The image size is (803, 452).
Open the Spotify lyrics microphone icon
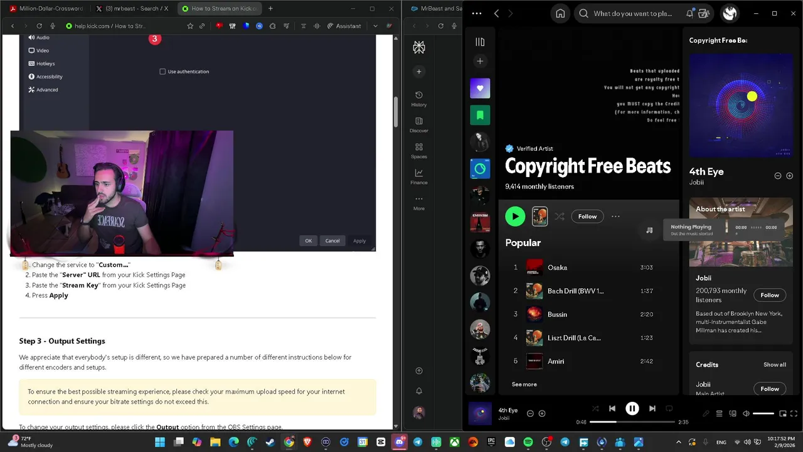coord(706,414)
